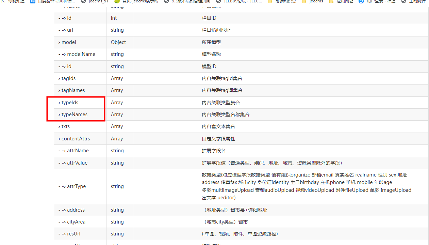Click the (城市city类型) 省市 description

pos(225,222)
